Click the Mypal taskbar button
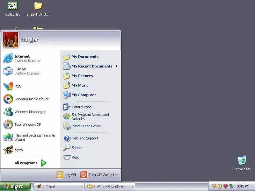 click(59, 186)
